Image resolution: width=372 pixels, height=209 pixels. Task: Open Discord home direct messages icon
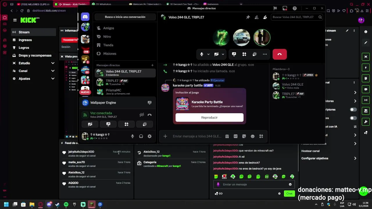85,17
